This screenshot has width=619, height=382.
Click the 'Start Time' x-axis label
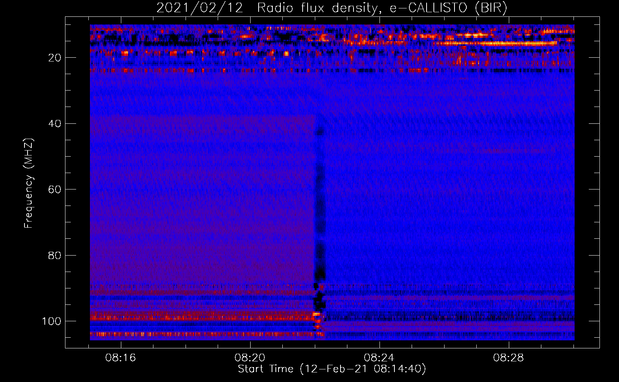click(332, 369)
